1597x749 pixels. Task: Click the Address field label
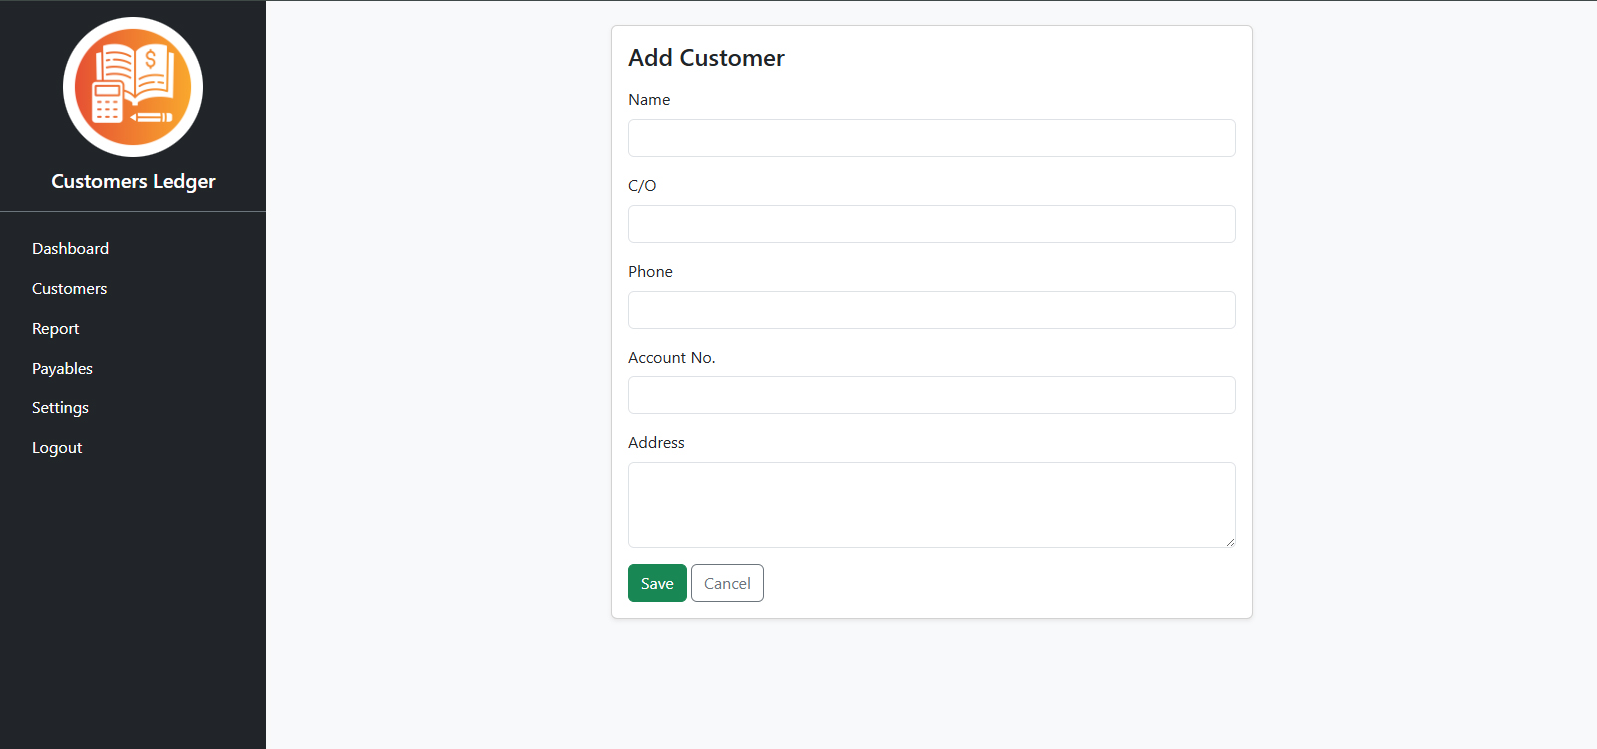click(x=656, y=443)
